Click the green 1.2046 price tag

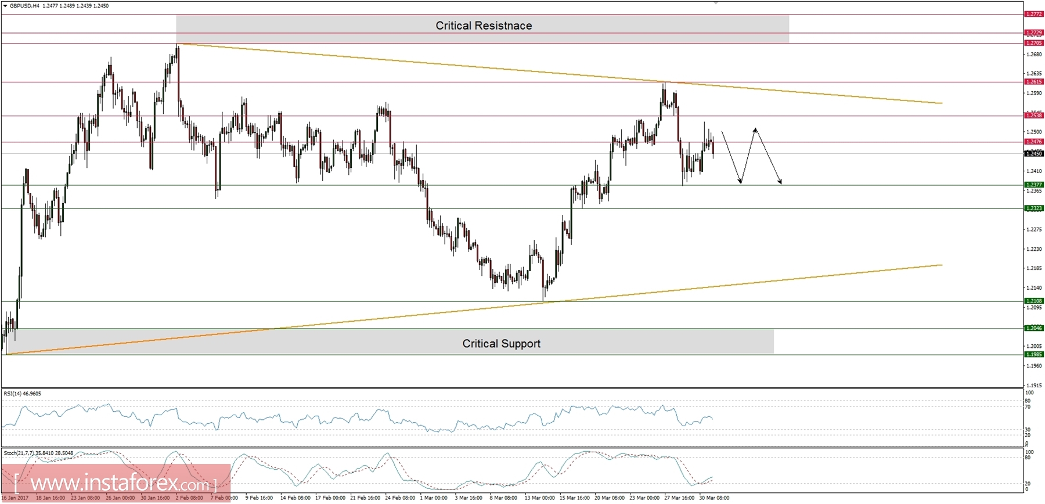tap(1033, 328)
